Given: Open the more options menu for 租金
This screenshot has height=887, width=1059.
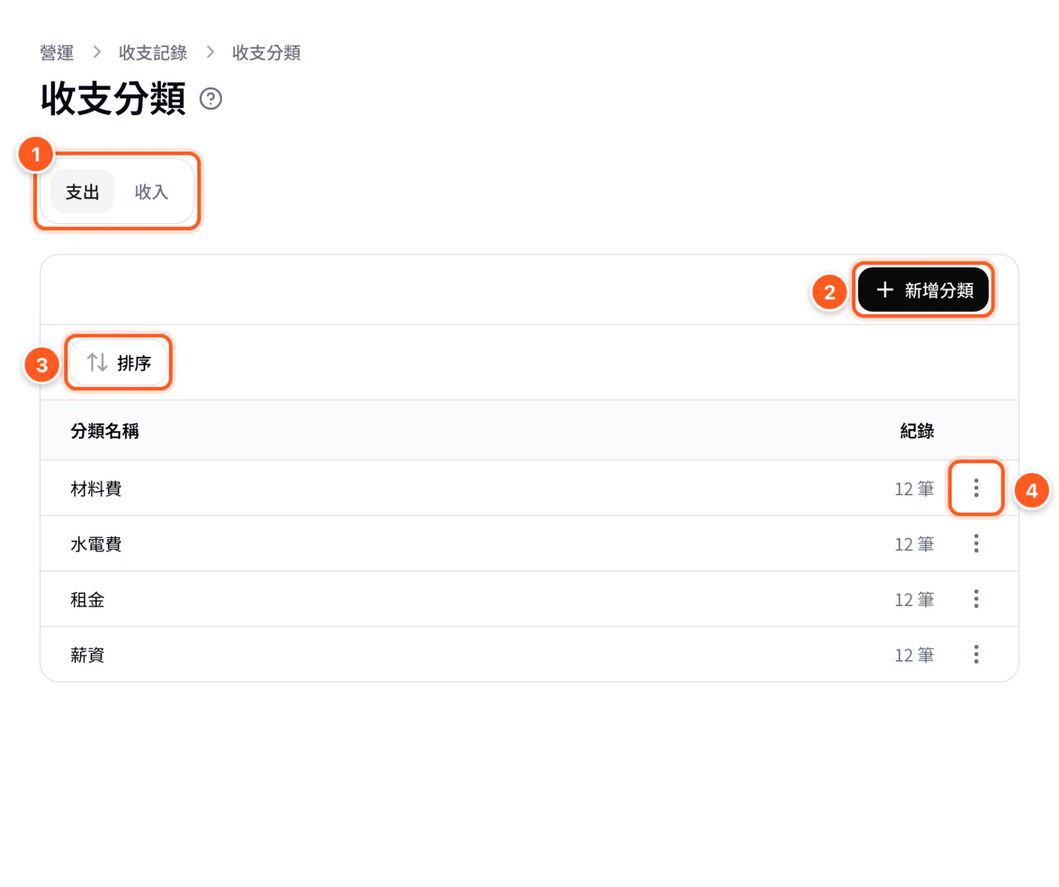Looking at the screenshot, I should pyautogui.click(x=976, y=599).
